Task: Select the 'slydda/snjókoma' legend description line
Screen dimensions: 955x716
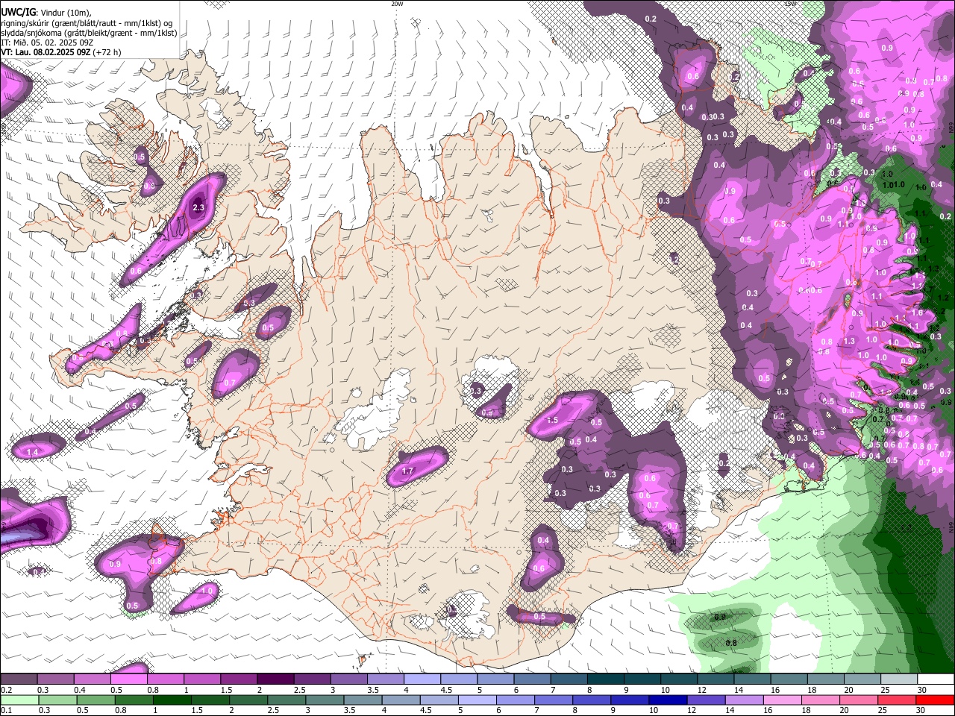Action: 89,33
